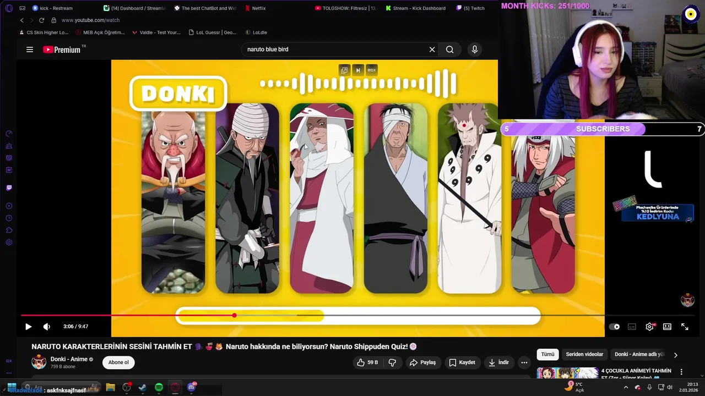Screen dimensions: 705x396
Task: Switch to the TOLGSHOW: Filtresiz tab
Action: tap(346, 8)
